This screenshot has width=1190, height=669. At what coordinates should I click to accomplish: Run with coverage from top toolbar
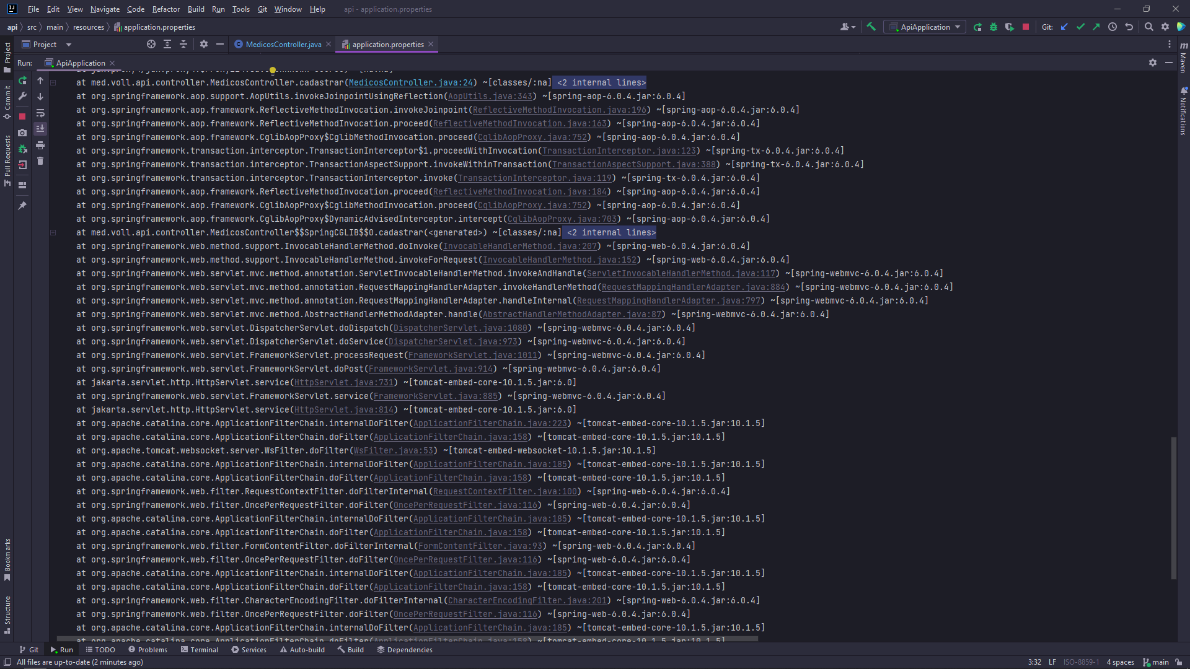point(1010,27)
